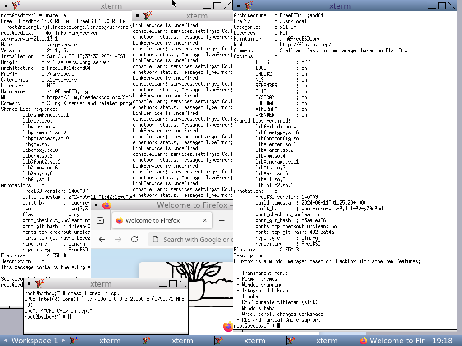Click the page icon in Firefox's address bar

[156, 240]
